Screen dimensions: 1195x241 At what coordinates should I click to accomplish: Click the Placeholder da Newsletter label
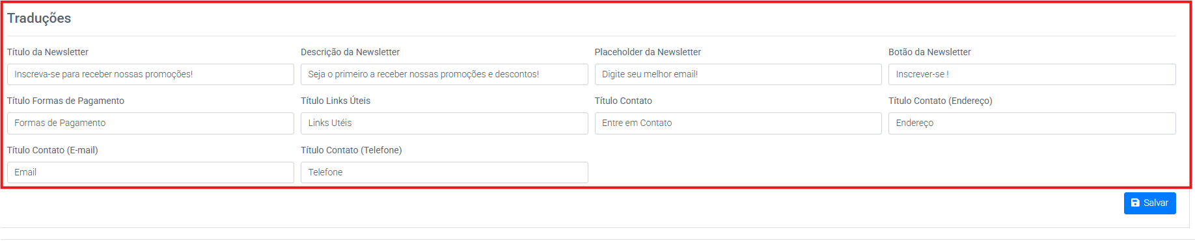[x=648, y=52]
